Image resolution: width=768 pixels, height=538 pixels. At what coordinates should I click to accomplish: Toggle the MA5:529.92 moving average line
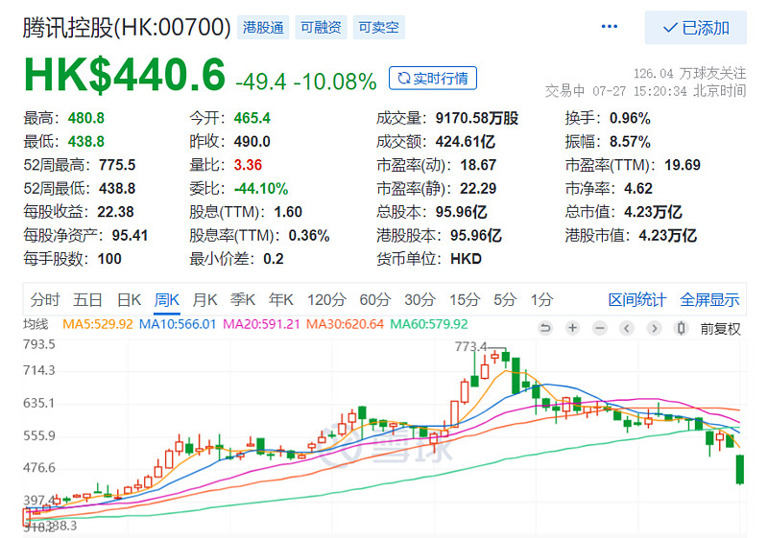tap(98, 324)
